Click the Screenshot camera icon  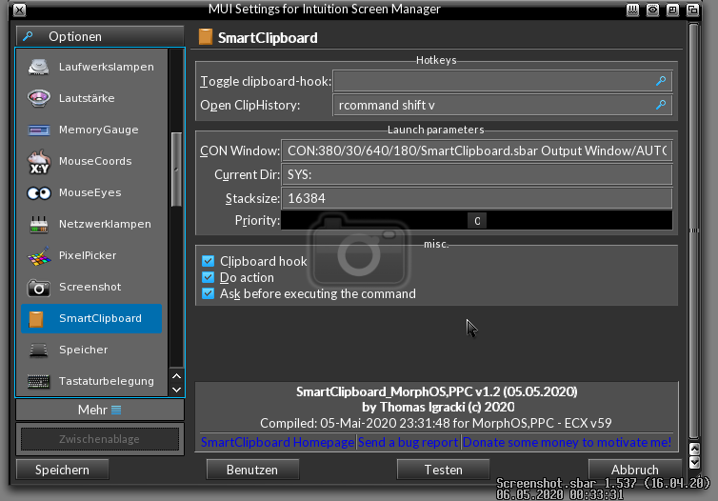(39, 287)
